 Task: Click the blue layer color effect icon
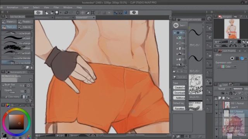click(x=242, y=58)
